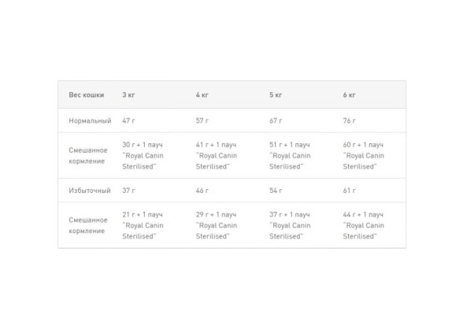Click the '41 г + 1 пауч' cell

pyautogui.click(x=217, y=156)
